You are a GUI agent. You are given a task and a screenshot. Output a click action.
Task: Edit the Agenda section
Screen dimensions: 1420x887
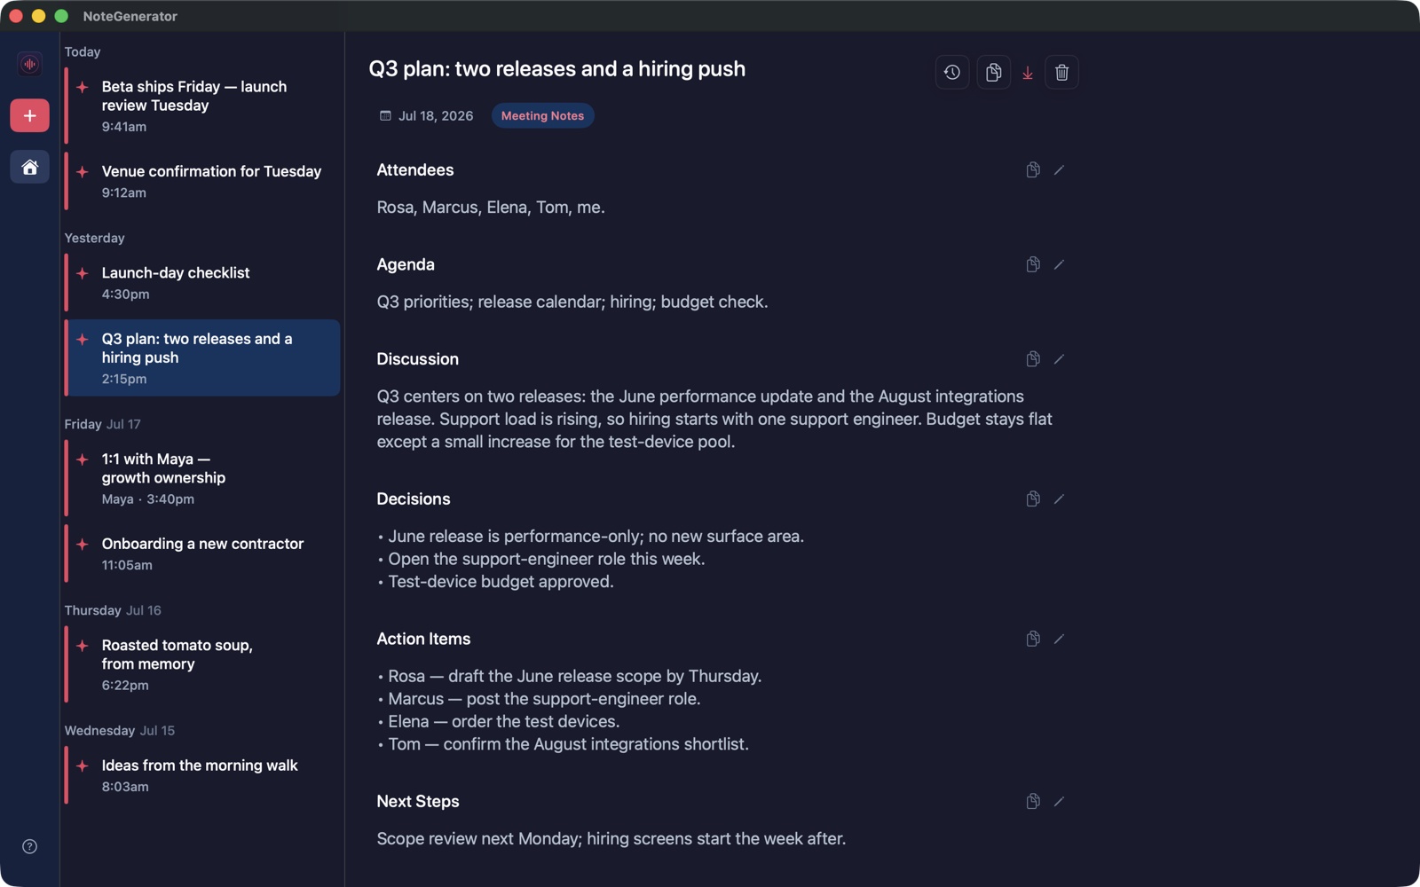[1059, 264]
